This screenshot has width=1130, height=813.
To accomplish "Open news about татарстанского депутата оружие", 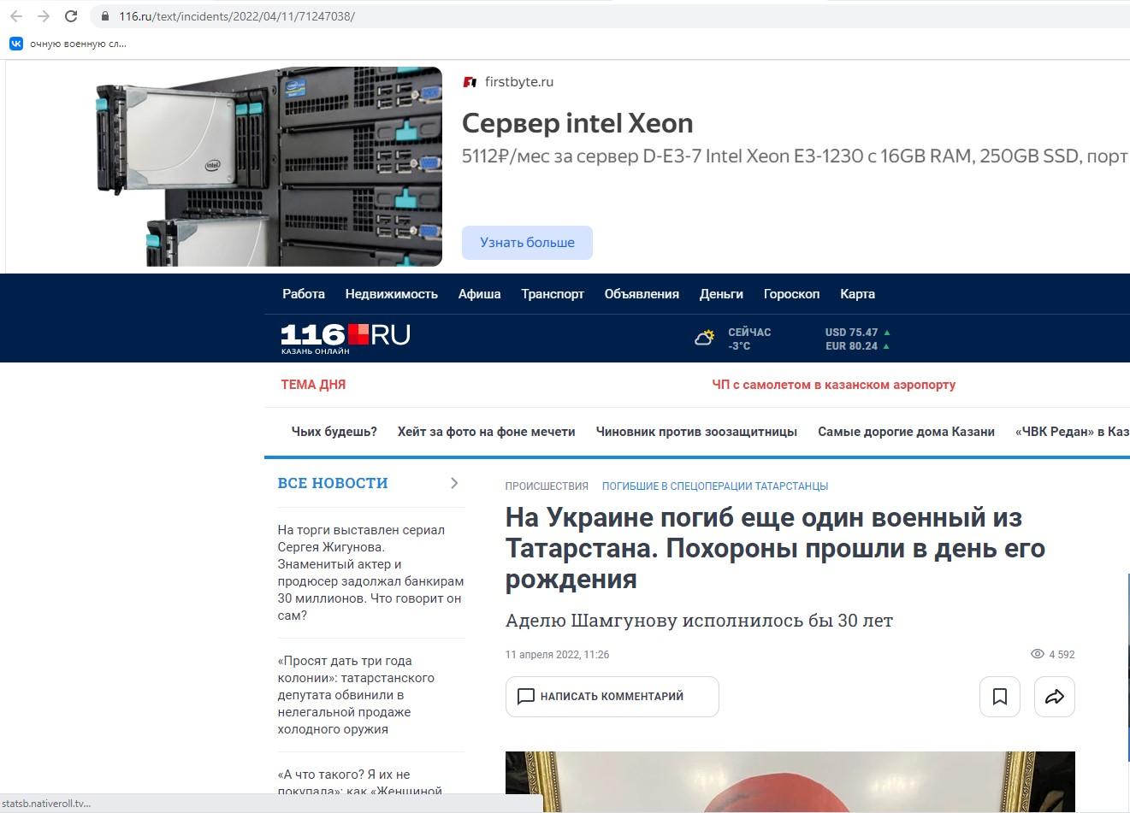I will [356, 695].
